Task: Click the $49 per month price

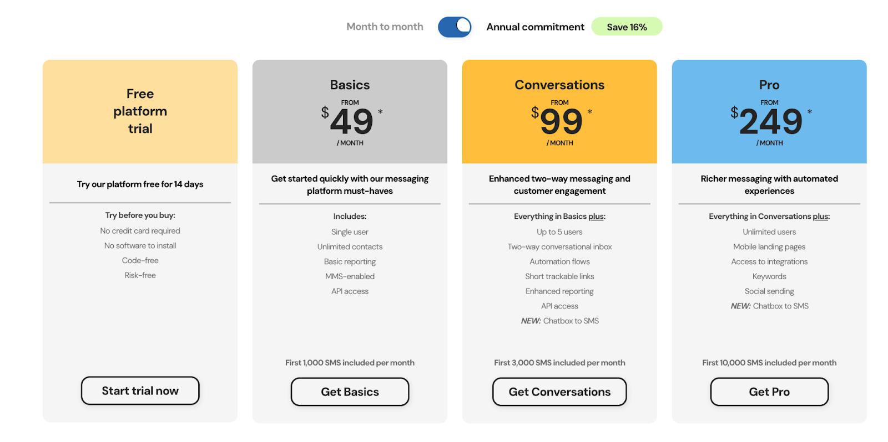Action: 351,122
